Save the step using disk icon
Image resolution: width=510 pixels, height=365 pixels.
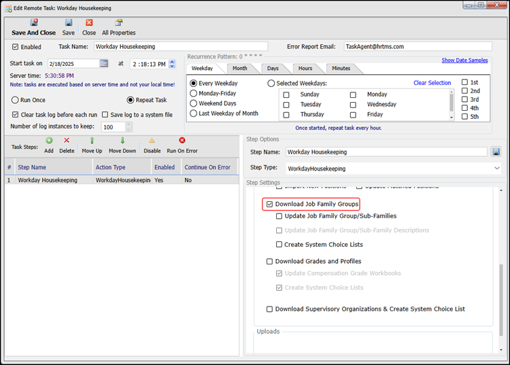click(496, 152)
